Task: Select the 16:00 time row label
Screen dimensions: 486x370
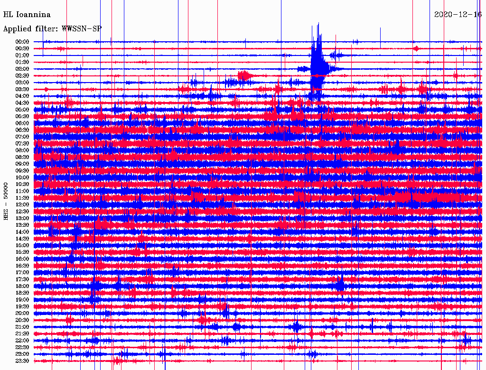Action: pos(22,259)
